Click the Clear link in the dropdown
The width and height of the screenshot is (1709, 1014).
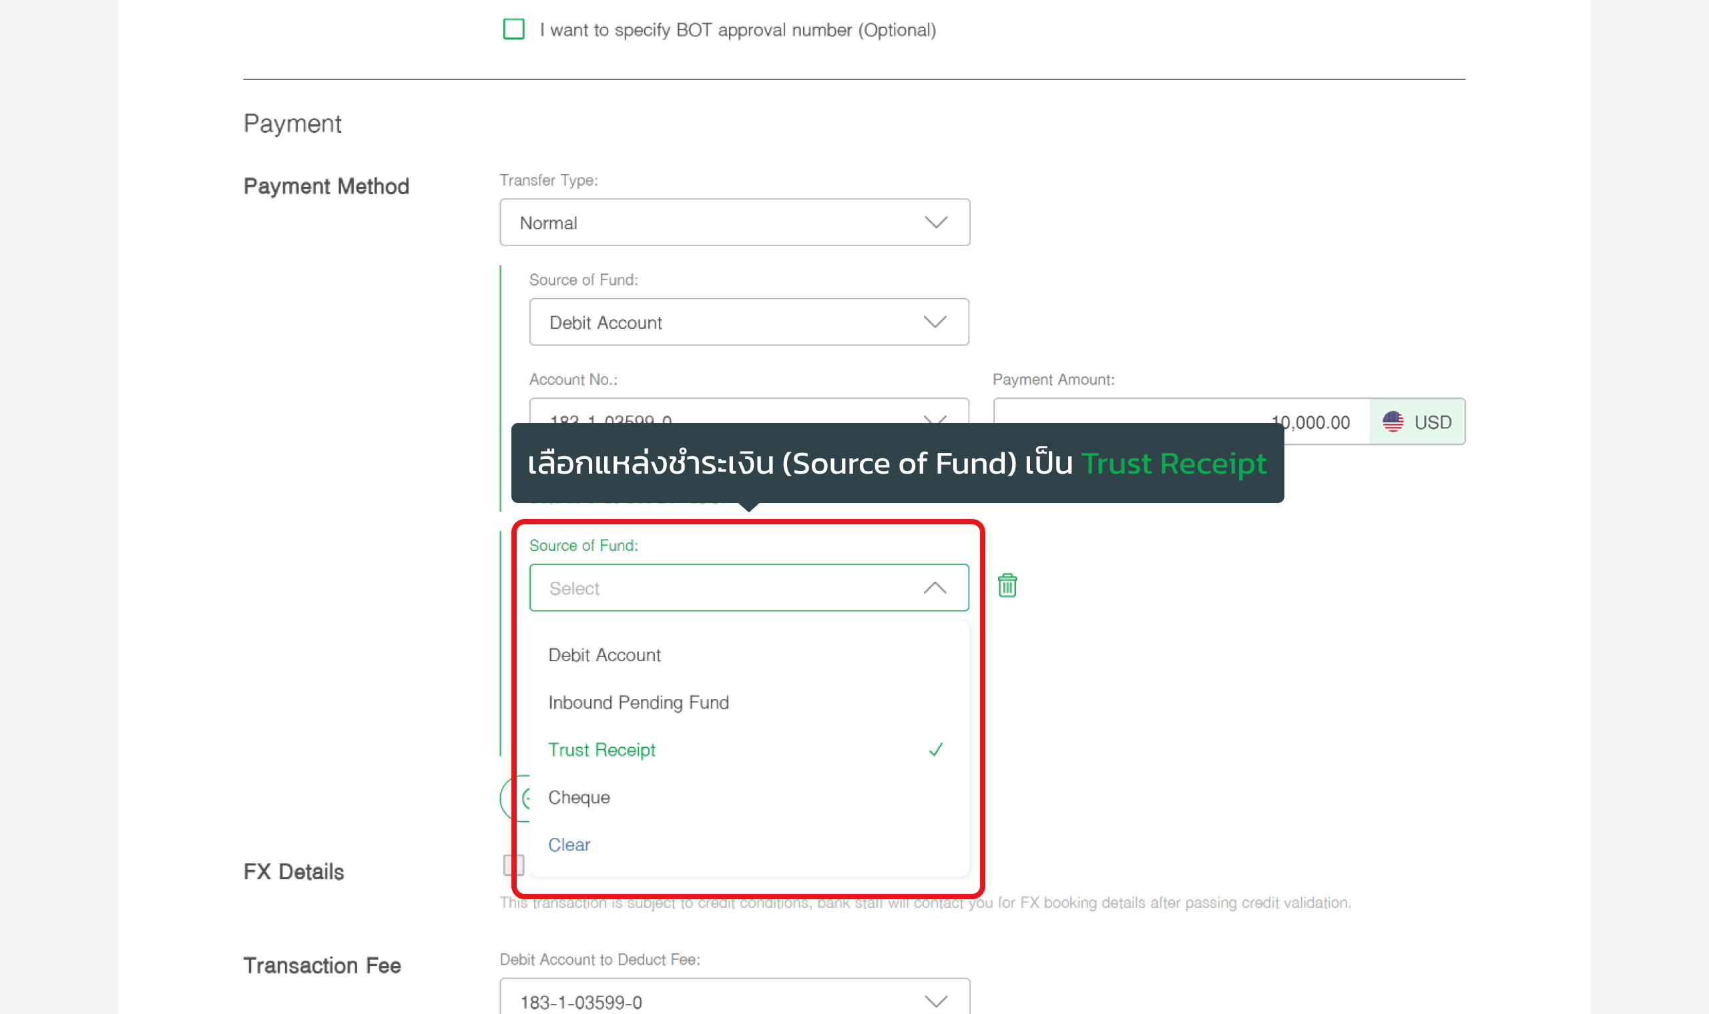(569, 845)
